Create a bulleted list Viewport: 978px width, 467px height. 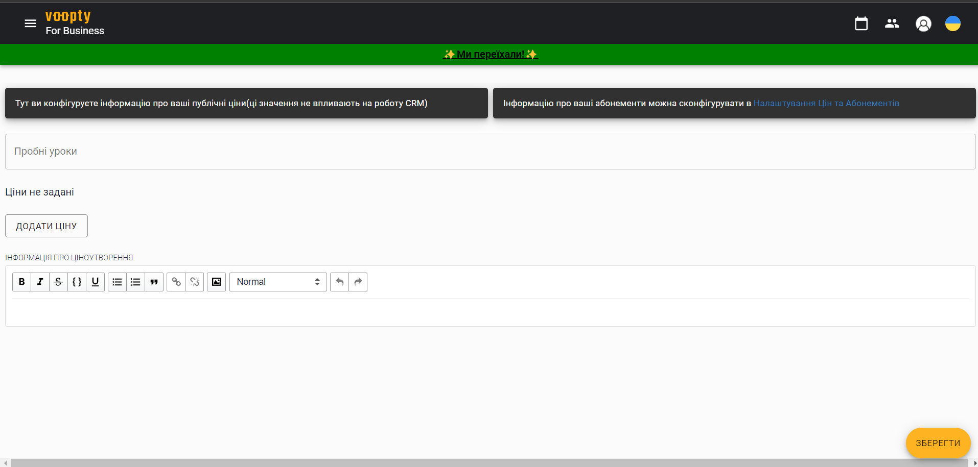point(117,282)
